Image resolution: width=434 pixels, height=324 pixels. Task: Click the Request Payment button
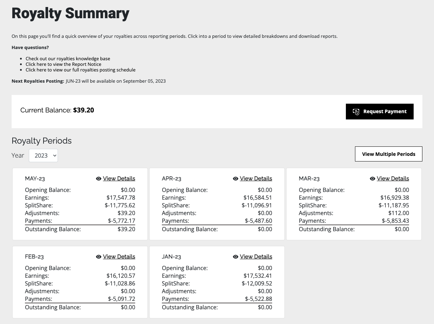pos(380,111)
